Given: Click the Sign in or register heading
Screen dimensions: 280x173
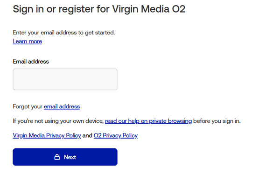Looking at the screenshot, I should [x=99, y=9].
